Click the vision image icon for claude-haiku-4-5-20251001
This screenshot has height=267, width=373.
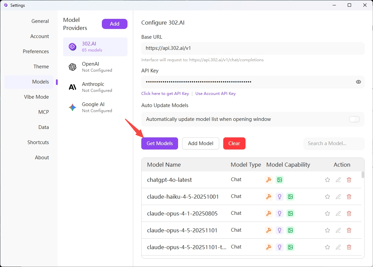pos(290,197)
